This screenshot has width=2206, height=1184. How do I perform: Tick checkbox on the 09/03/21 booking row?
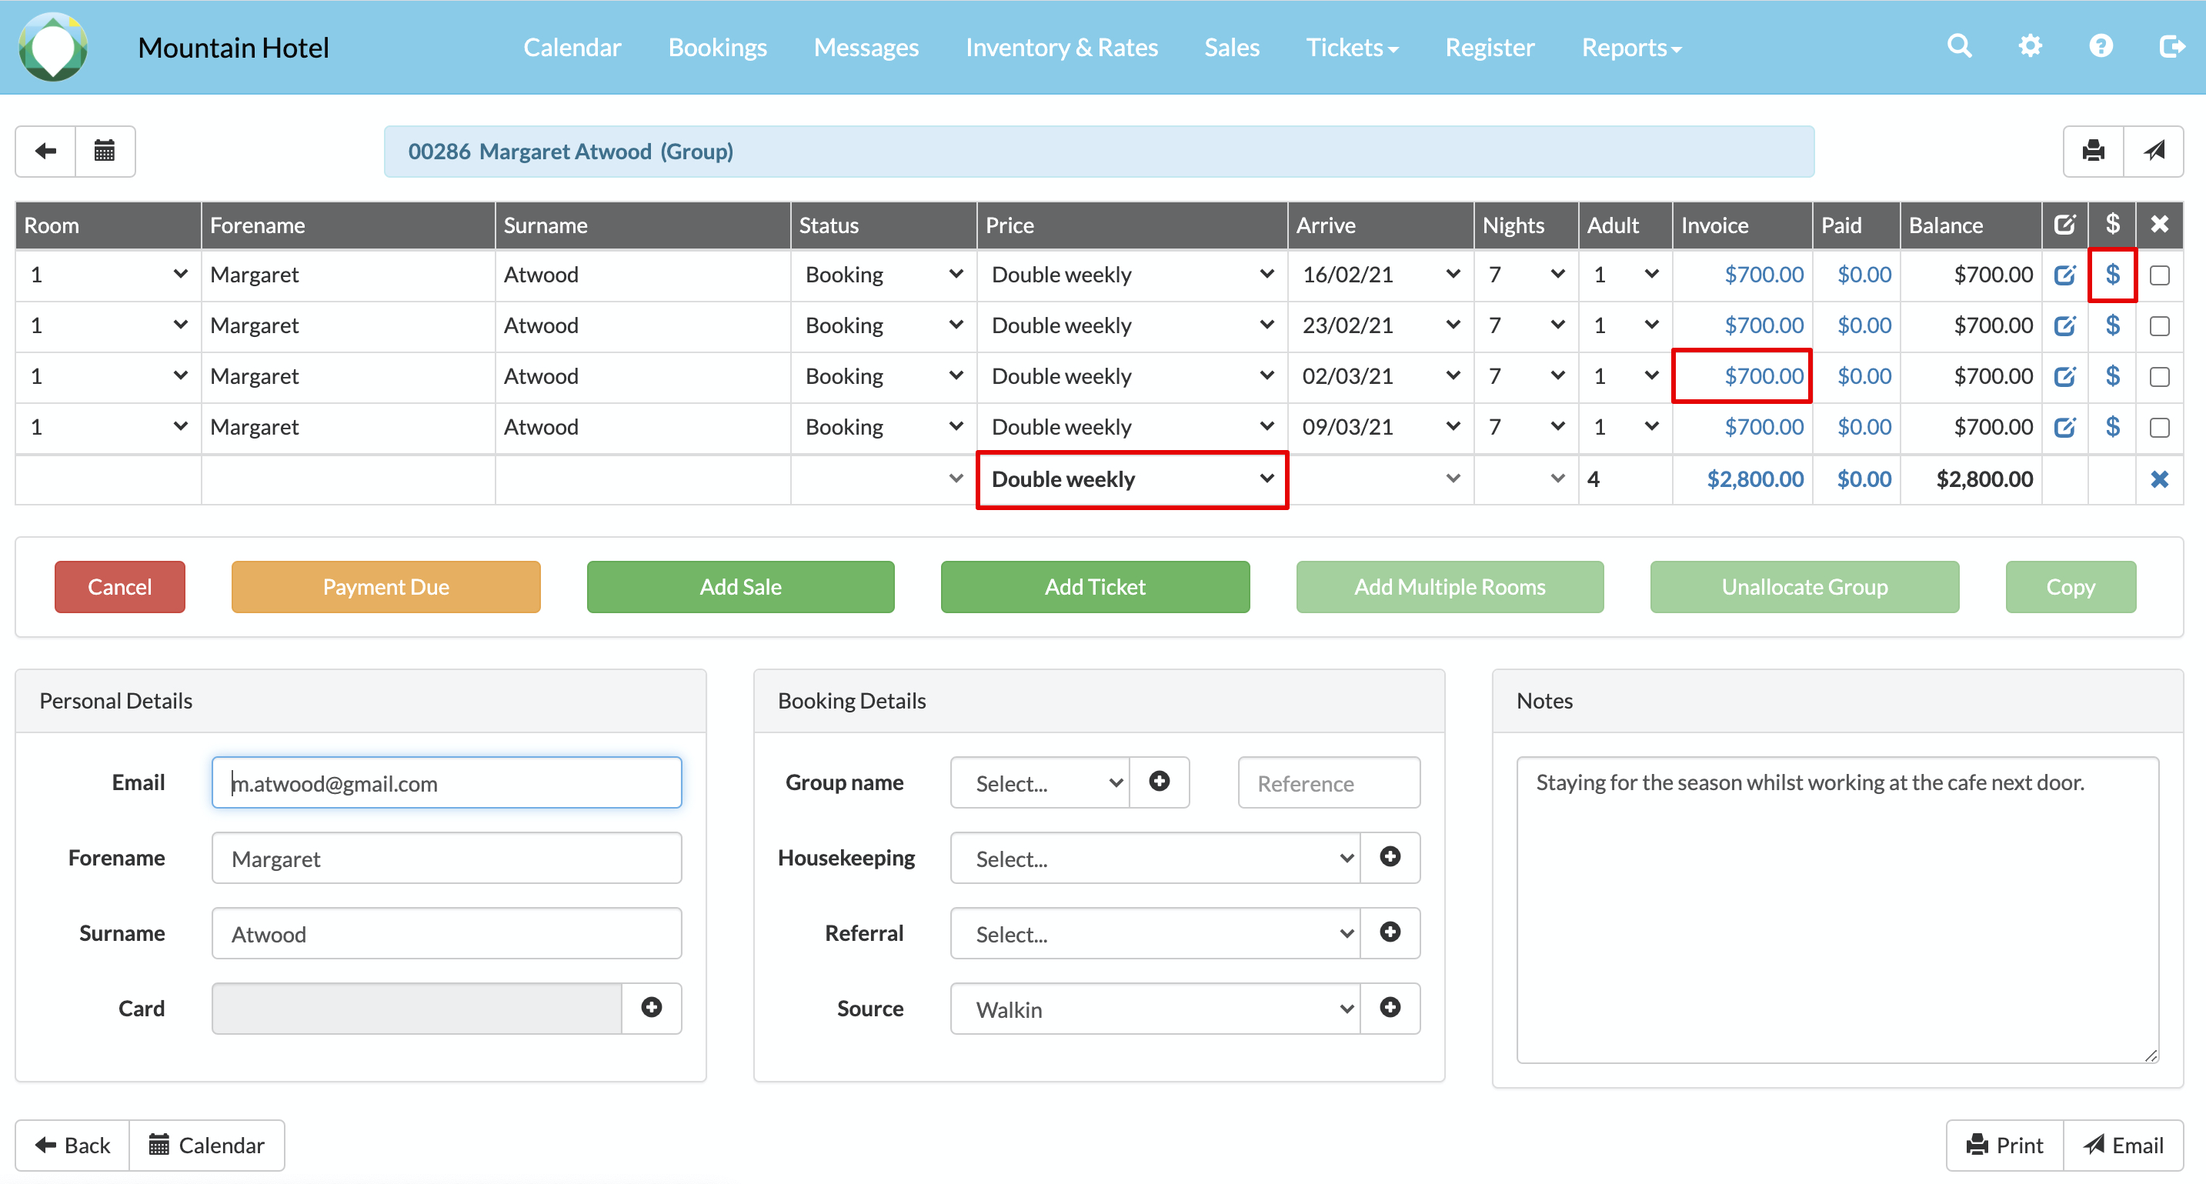[x=2159, y=427]
